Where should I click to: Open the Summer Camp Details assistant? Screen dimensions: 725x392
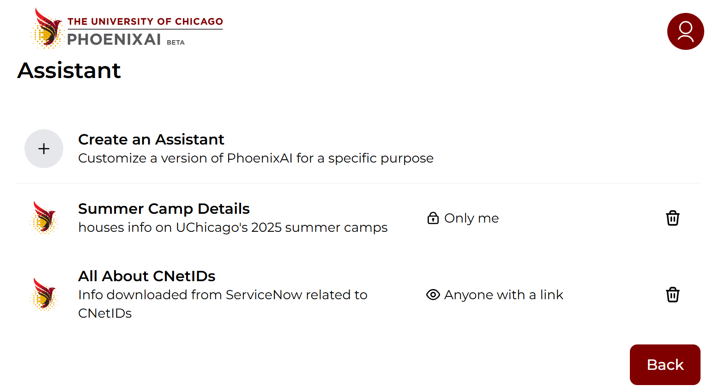tap(164, 209)
